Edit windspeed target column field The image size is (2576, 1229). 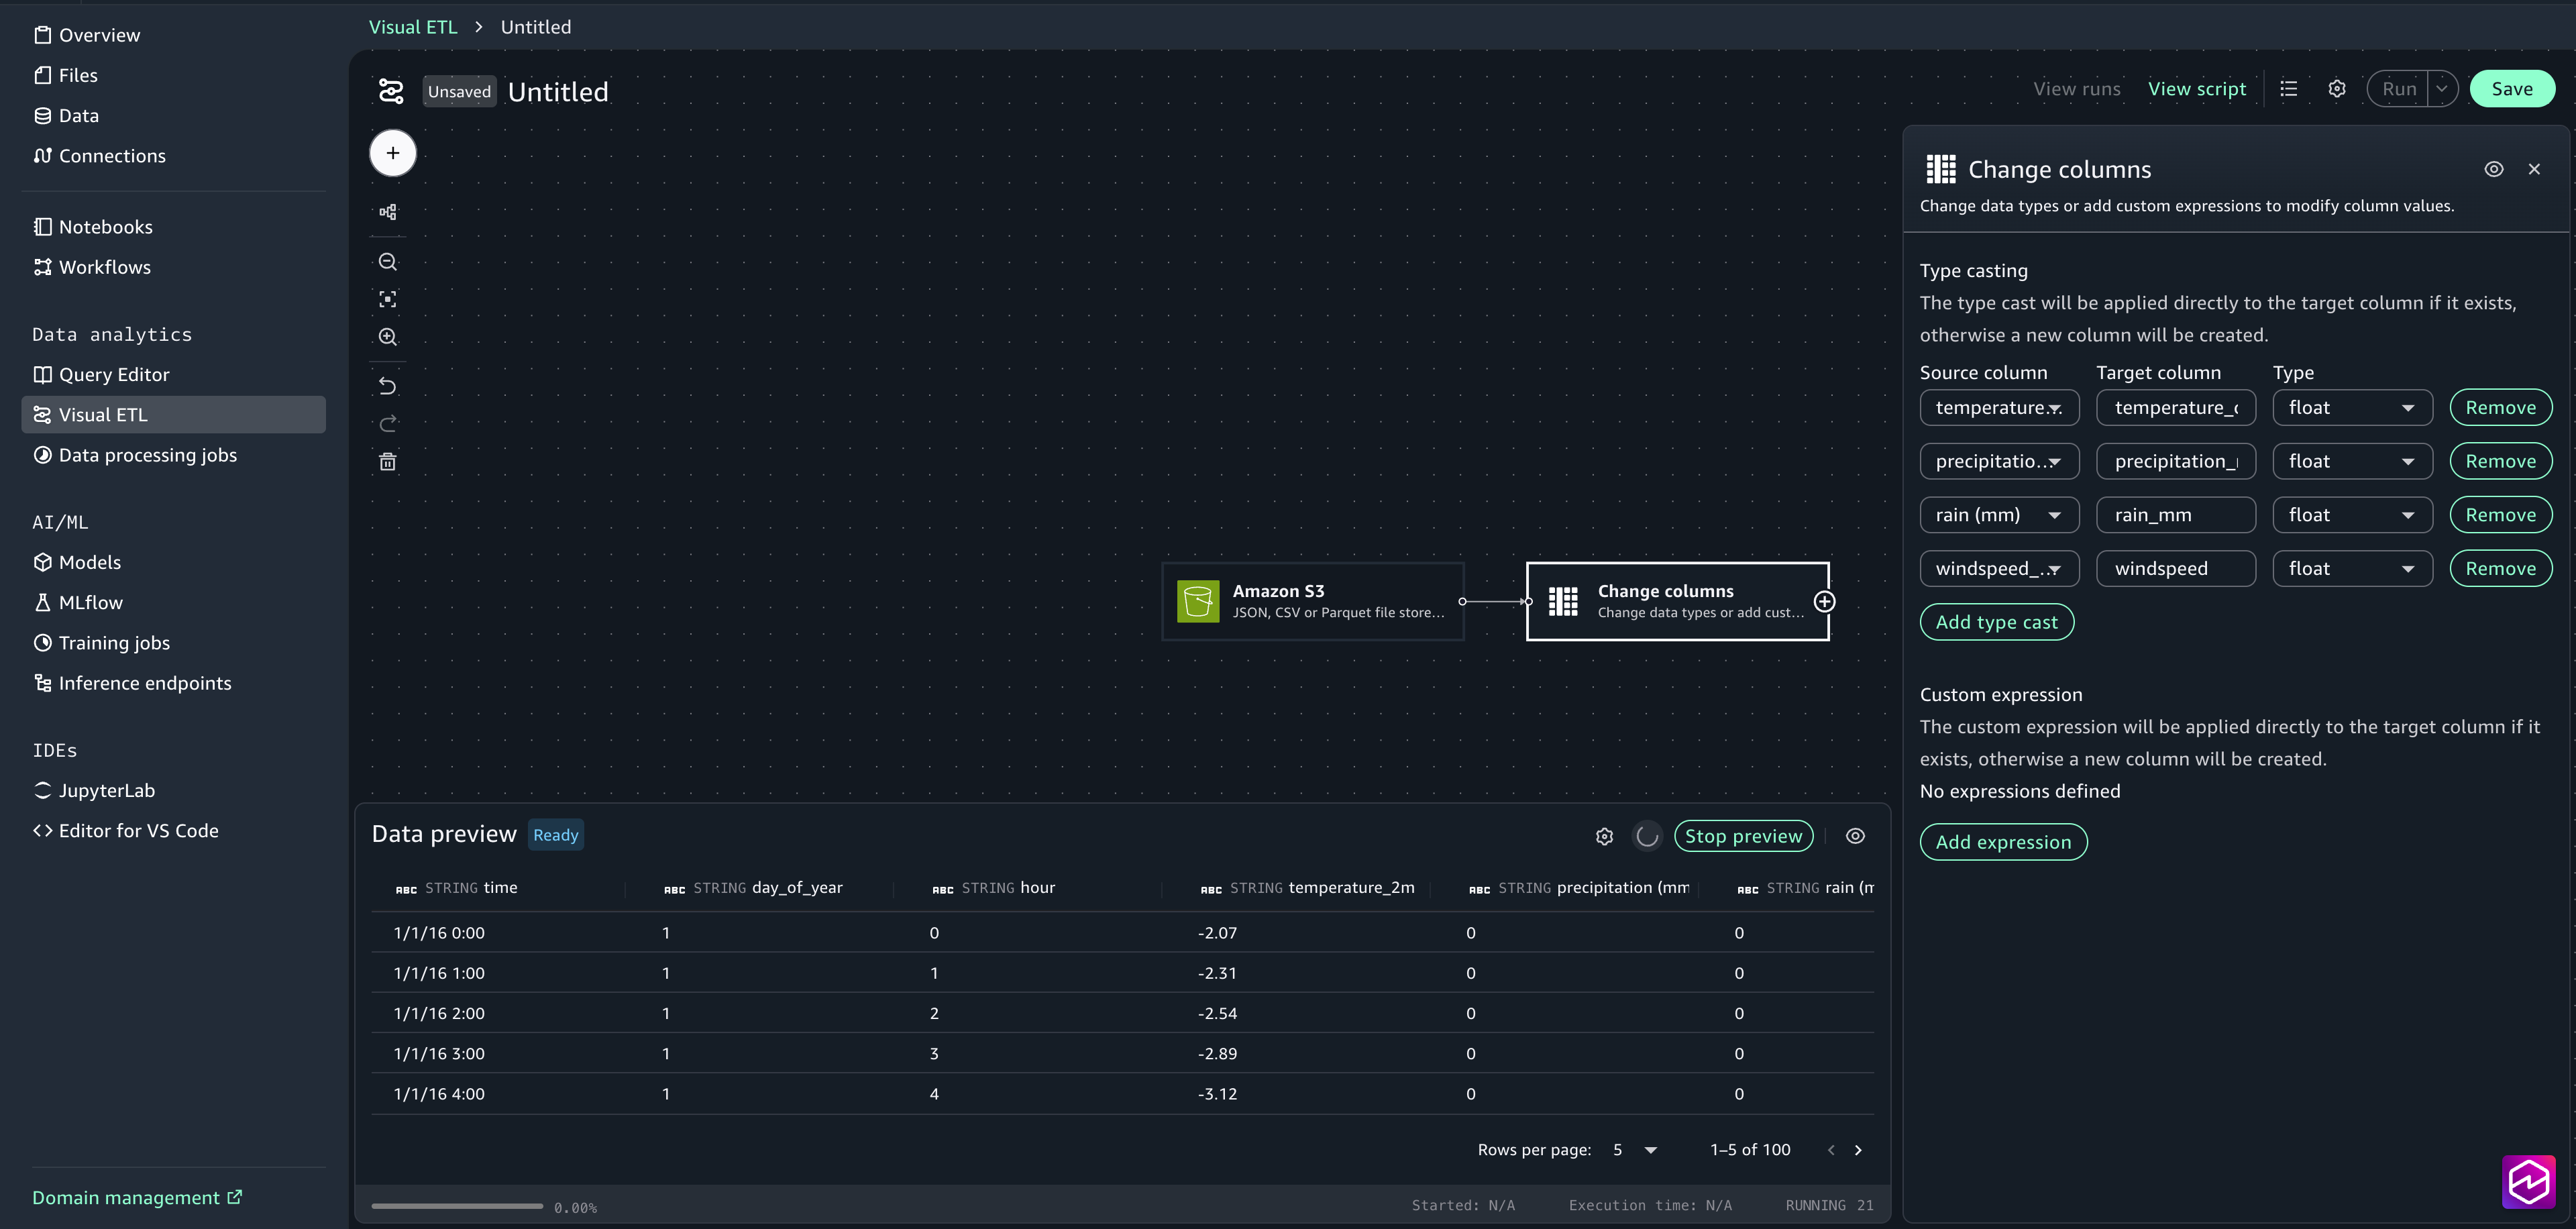coord(2175,569)
